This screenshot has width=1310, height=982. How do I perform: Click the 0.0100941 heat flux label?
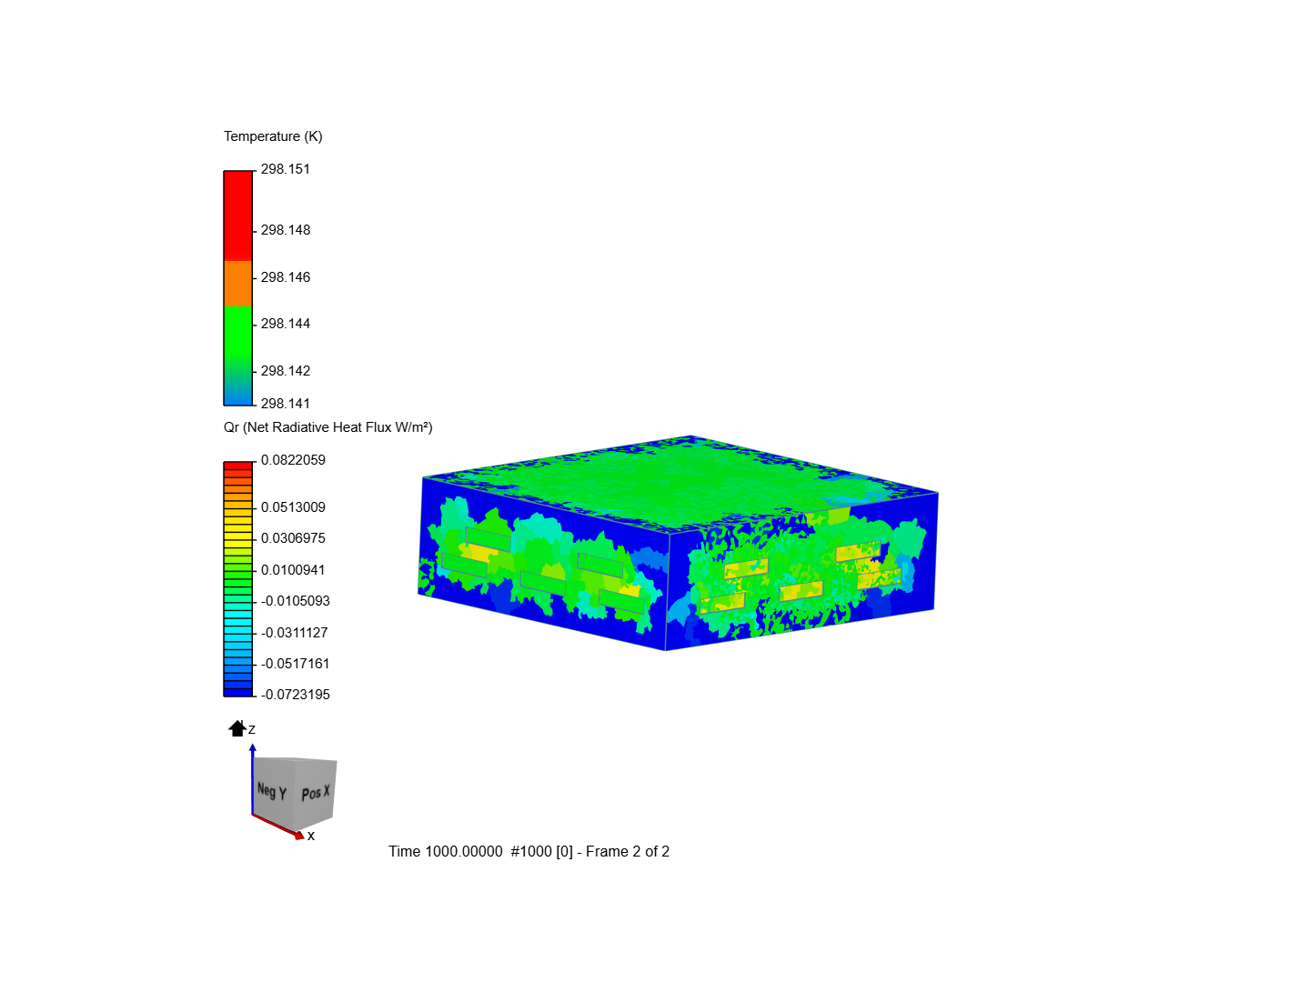(x=293, y=570)
